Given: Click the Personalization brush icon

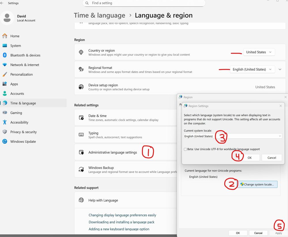Looking at the screenshot, I should tap(5, 74).
